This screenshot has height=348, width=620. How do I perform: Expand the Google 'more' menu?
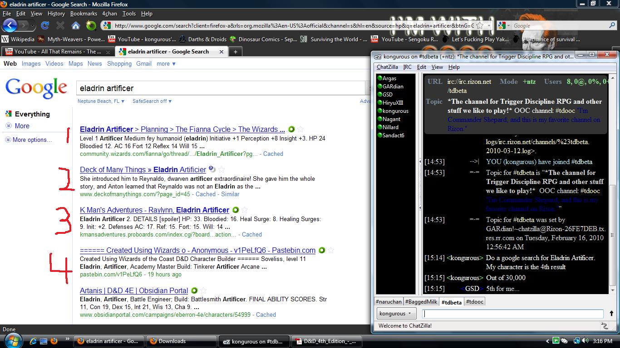tap(166, 64)
